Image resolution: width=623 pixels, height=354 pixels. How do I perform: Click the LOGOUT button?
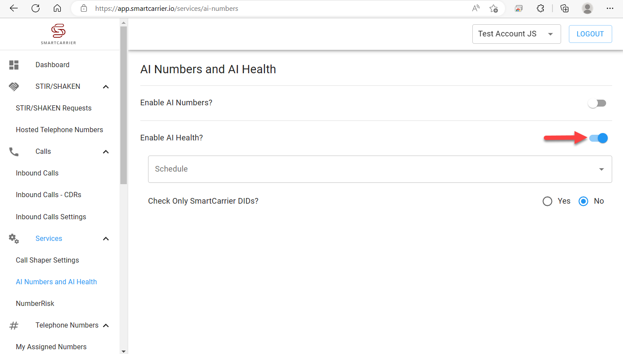[x=590, y=34]
